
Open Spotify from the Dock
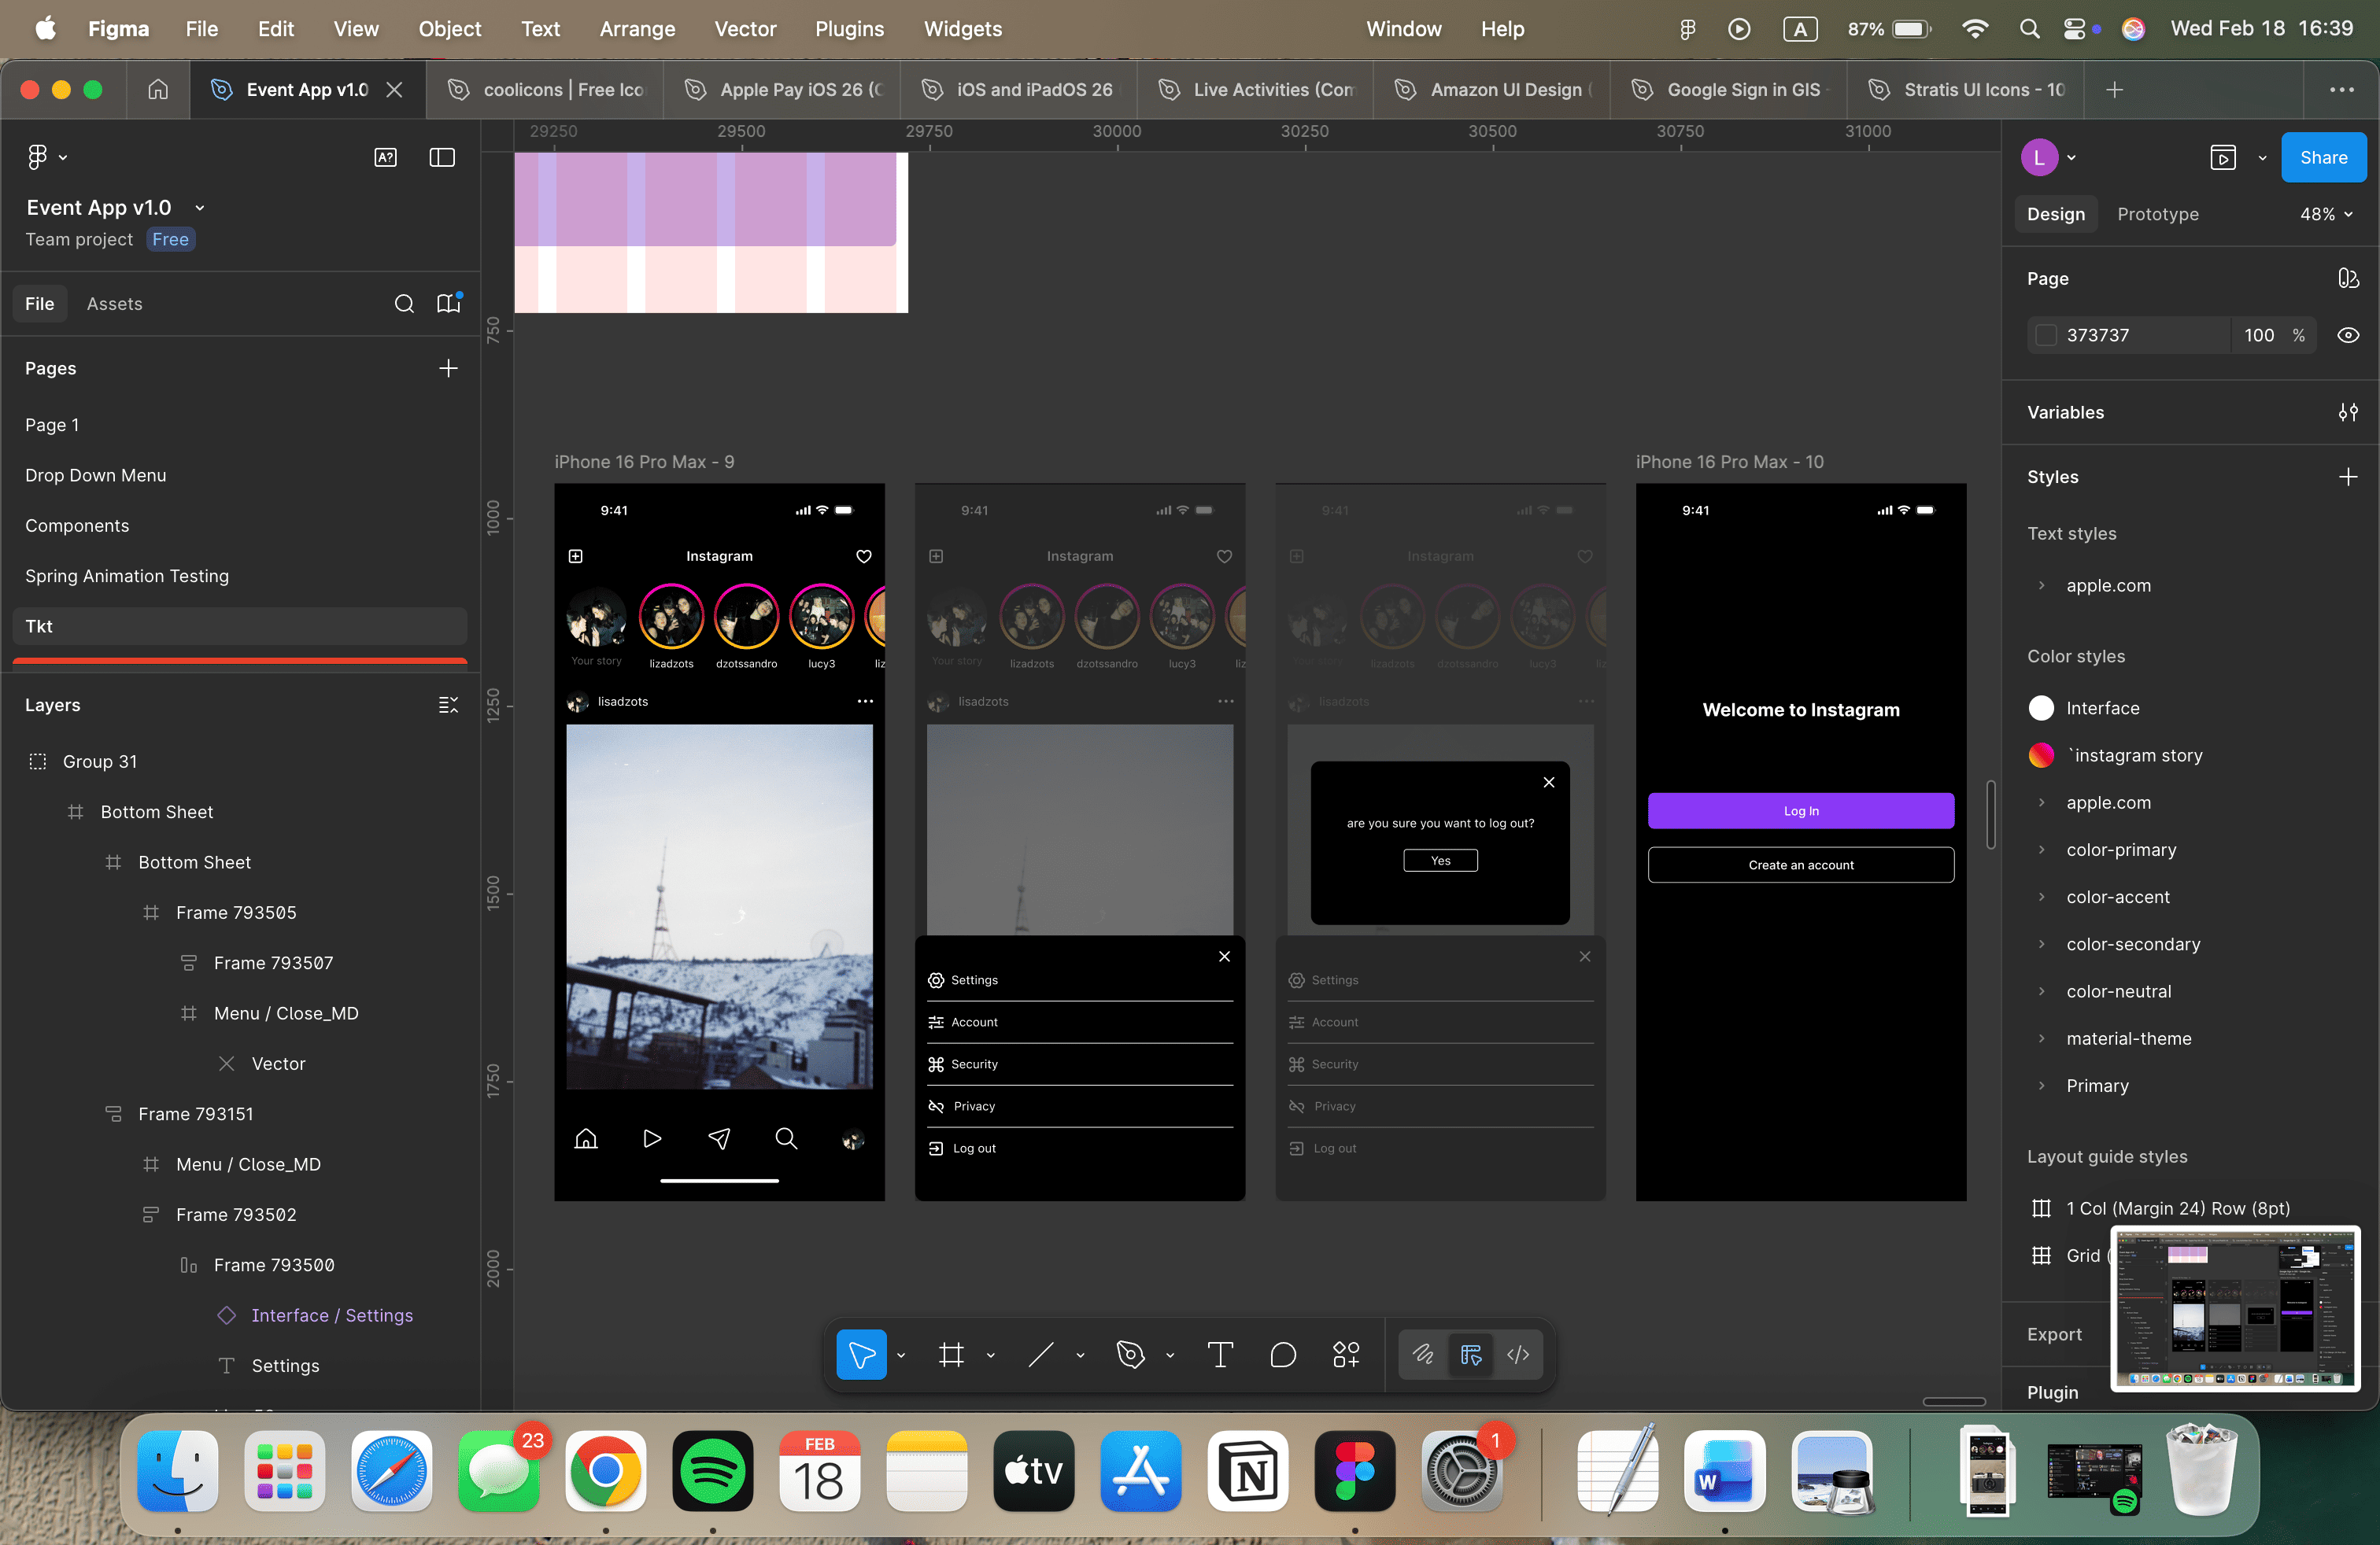[x=712, y=1471]
